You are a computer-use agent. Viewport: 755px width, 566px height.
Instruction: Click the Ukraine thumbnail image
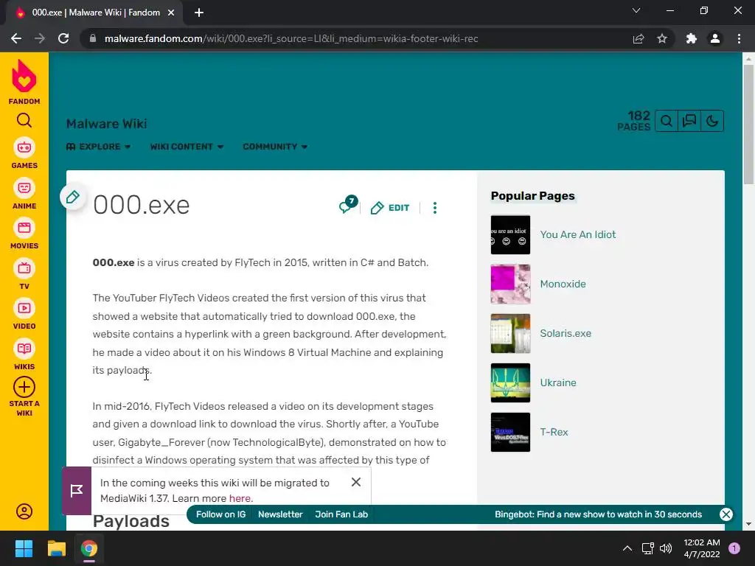[x=510, y=382]
